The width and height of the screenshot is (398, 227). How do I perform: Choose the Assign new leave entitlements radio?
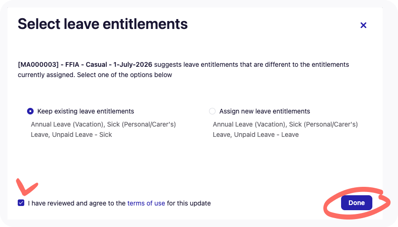coord(212,111)
